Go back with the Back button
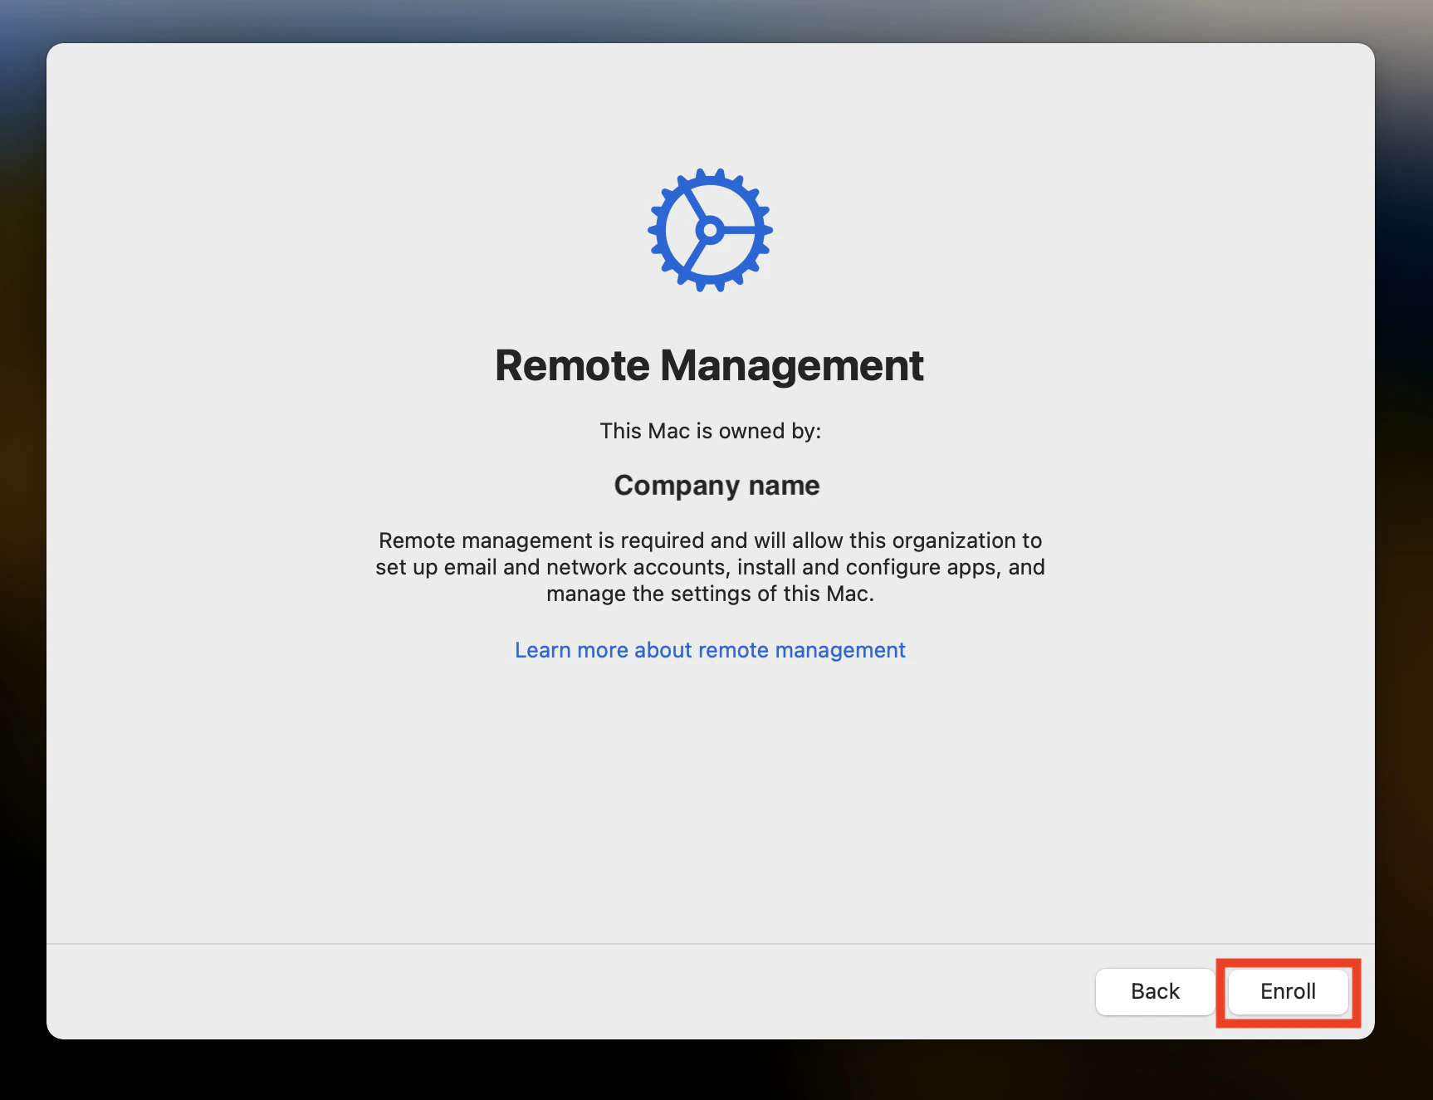This screenshot has width=1433, height=1100. [x=1155, y=991]
